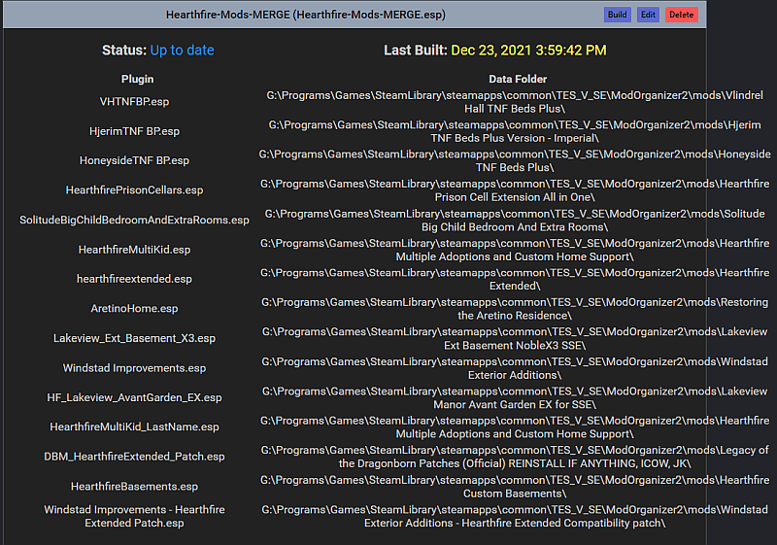777x545 pixels.
Task: Click the Lakeview Ext Basement NobleX3 SSE path
Action: pos(515,338)
